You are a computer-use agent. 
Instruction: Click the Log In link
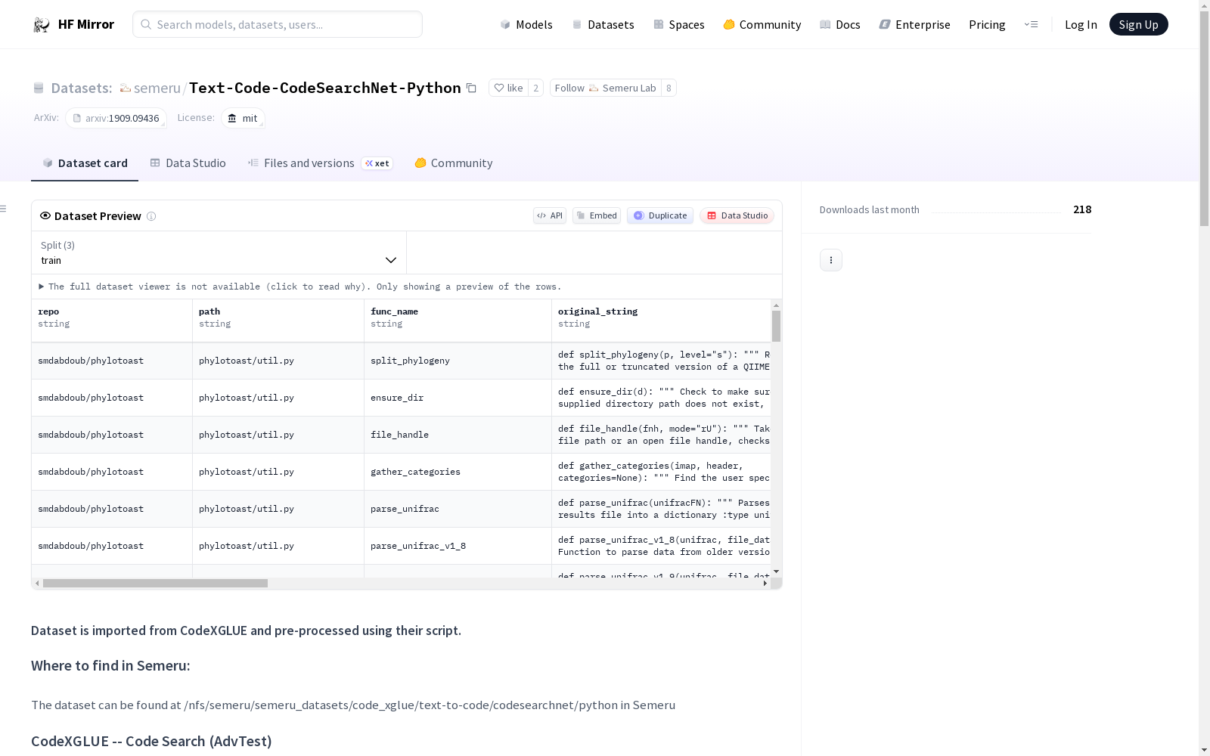coord(1081,25)
